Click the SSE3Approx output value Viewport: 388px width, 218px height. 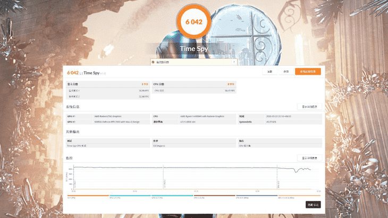click(x=159, y=146)
